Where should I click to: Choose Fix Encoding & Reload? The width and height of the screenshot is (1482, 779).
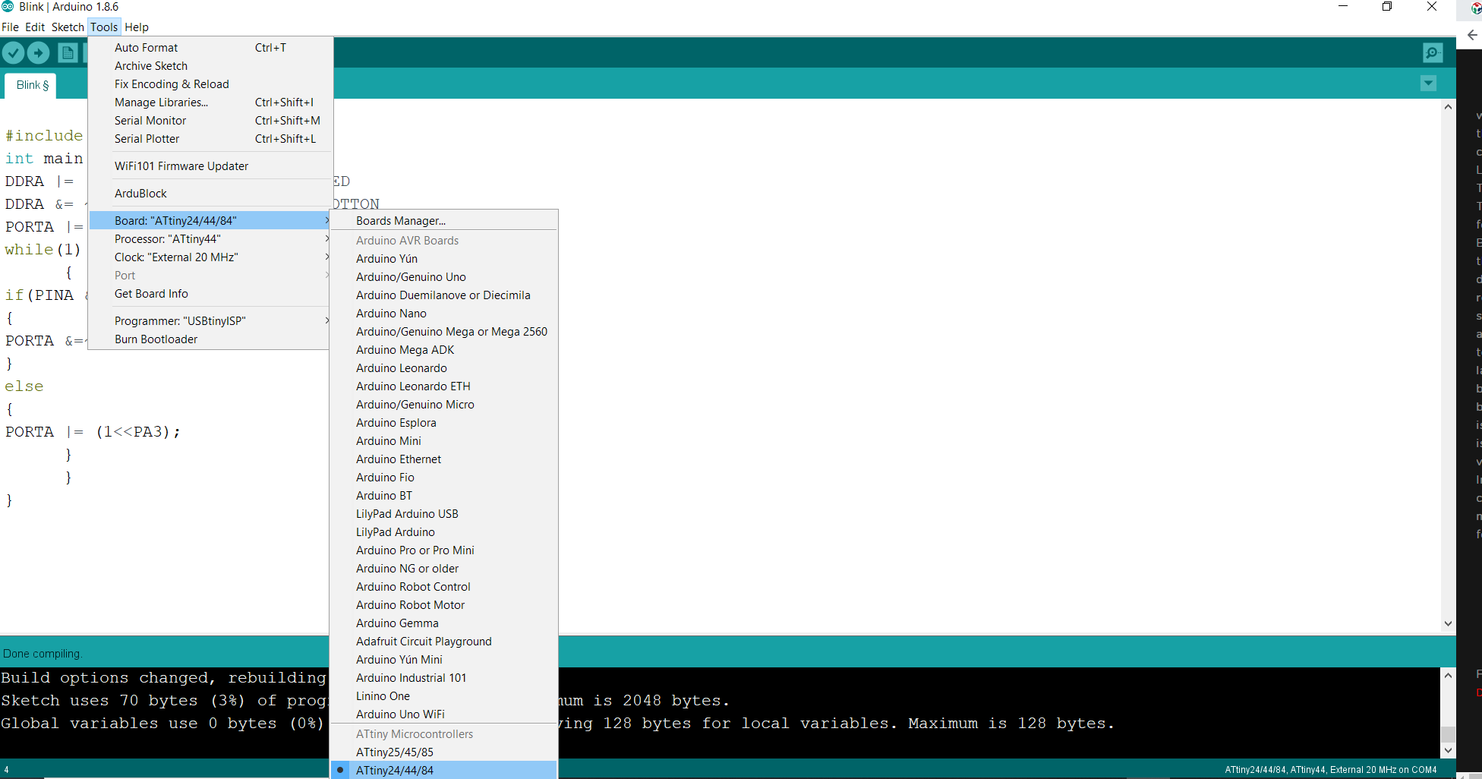pyautogui.click(x=210, y=84)
